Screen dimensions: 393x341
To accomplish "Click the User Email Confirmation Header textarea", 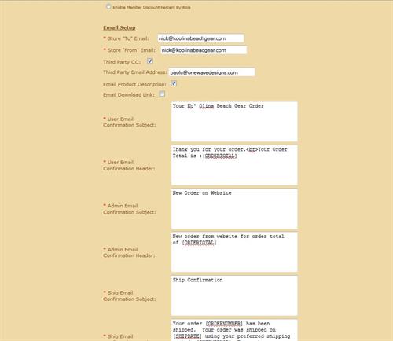I will tap(234, 165).
